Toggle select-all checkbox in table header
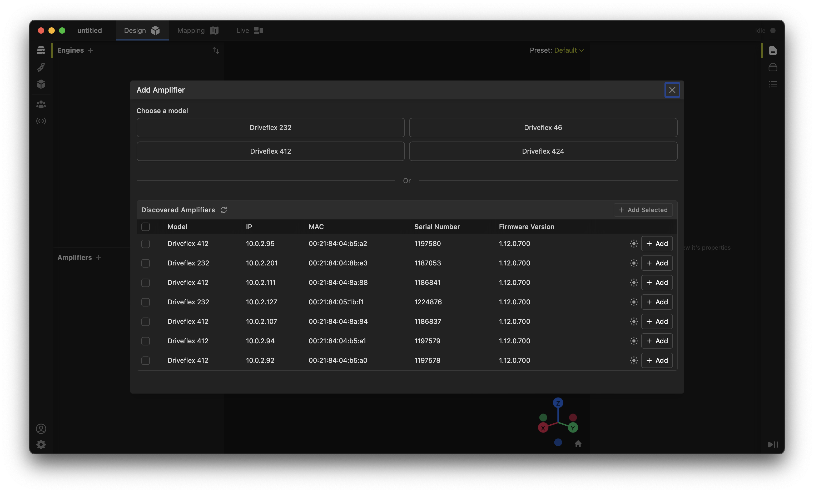814x493 pixels. 145,227
